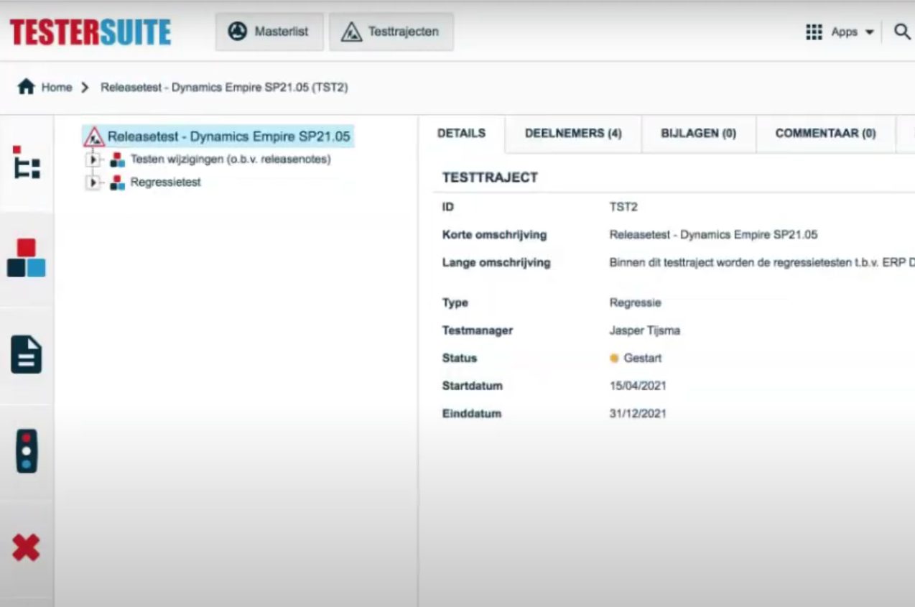The width and height of the screenshot is (915, 607).
Task: Open the Apps dropdown menu
Action: (840, 32)
